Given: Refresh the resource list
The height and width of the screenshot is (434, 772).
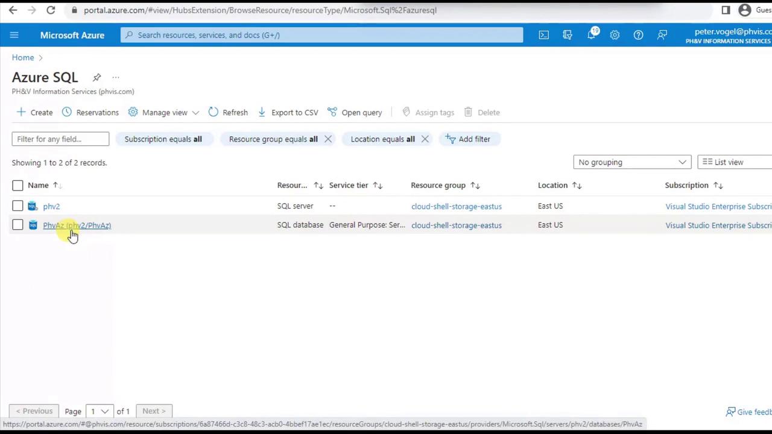Looking at the screenshot, I should 228,113.
